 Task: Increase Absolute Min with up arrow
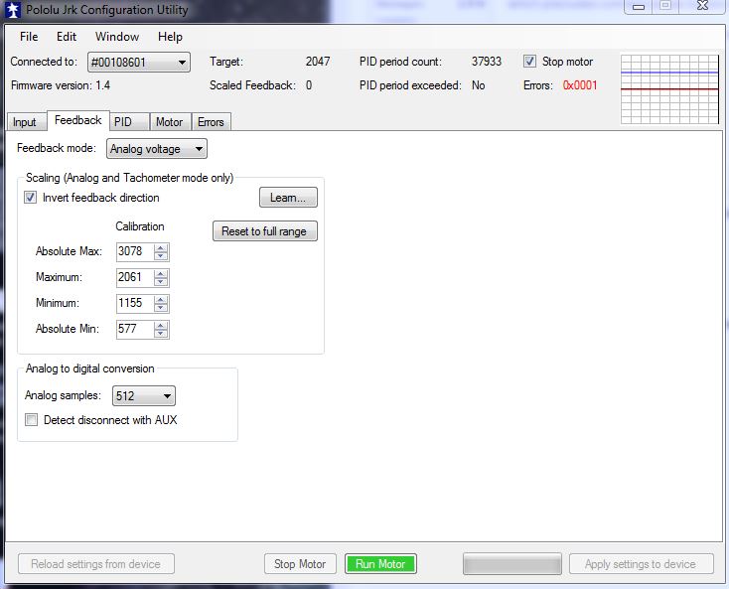pyautogui.click(x=161, y=326)
